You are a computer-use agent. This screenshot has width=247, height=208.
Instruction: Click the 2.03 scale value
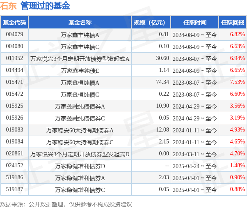(164, 177)
